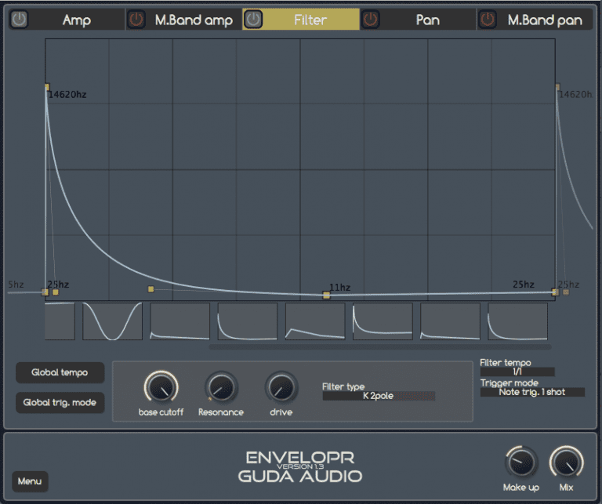602x504 pixels.
Task: Adjust the drive knob
Action: pos(281,387)
